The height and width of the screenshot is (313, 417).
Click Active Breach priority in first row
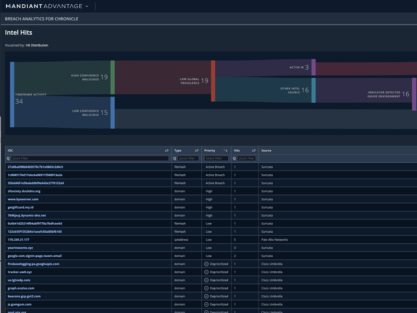click(215, 167)
